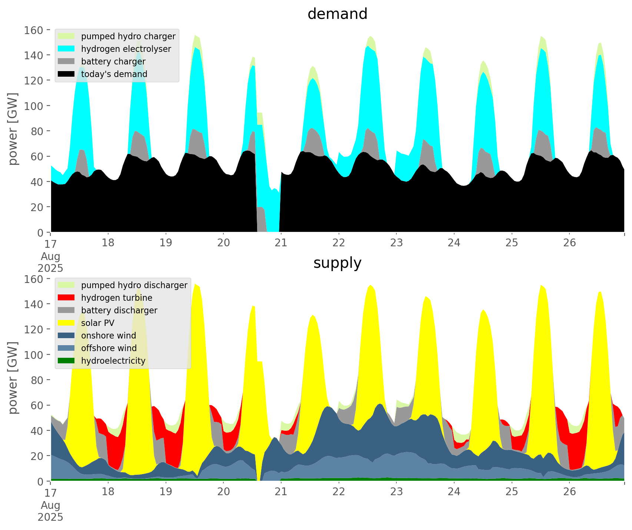Image resolution: width=632 pixels, height=530 pixels.
Task: Click the onshore wind legend swatch
Action: point(66,336)
